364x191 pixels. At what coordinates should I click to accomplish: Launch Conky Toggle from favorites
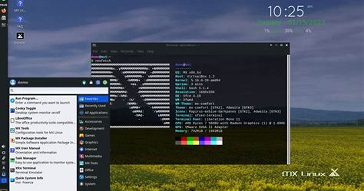point(43,110)
